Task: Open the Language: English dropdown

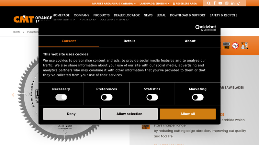Action: pyautogui.click(x=154, y=4)
